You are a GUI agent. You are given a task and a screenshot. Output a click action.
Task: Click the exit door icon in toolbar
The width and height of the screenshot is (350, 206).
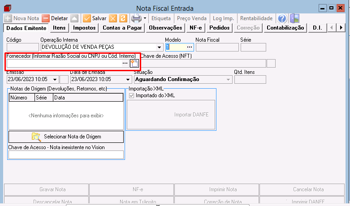pos(294,18)
